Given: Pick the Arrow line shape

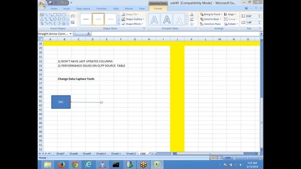Looking at the screenshot, I should tap(50, 15).
